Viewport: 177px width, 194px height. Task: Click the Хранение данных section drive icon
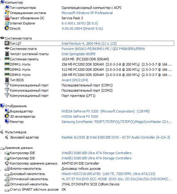pyautogui.click(x=2, y=148)
